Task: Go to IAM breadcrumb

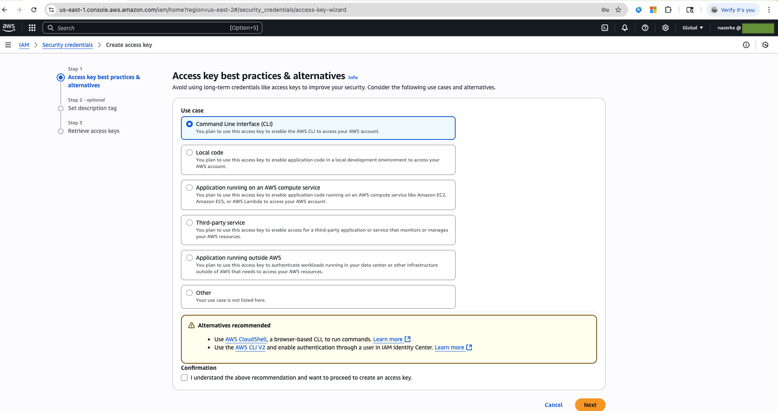Action: coord(24,45)
